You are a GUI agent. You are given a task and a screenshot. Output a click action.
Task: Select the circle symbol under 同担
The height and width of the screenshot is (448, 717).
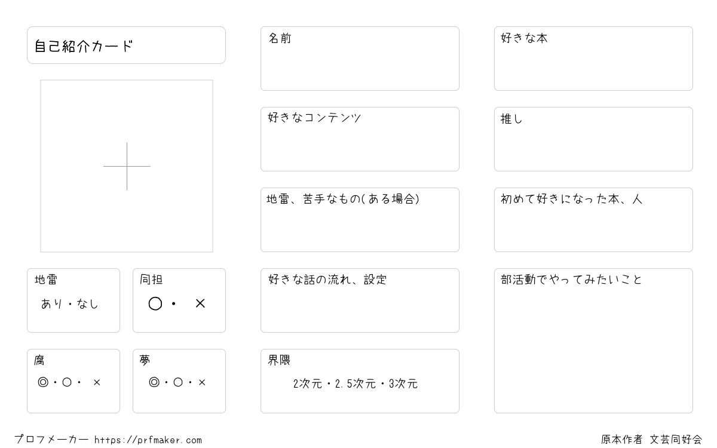point(155,304)
